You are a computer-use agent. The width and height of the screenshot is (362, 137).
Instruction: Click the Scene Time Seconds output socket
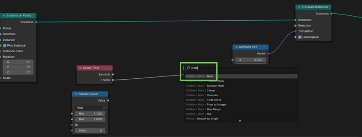pyautogui.click(x=113, y=74)
